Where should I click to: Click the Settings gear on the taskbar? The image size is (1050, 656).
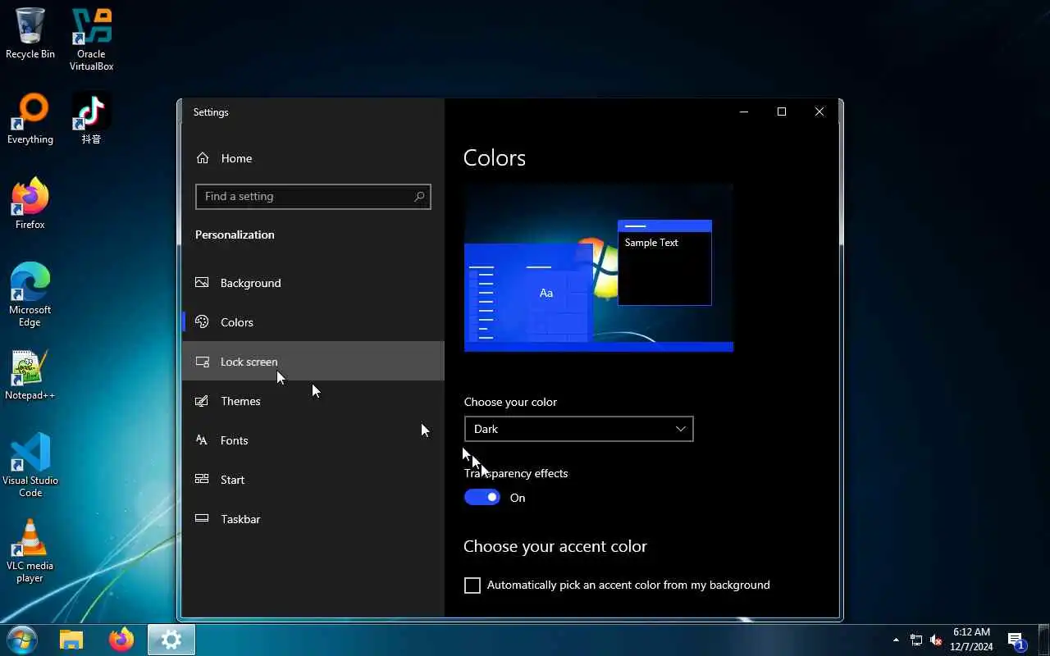pos(171,640)
